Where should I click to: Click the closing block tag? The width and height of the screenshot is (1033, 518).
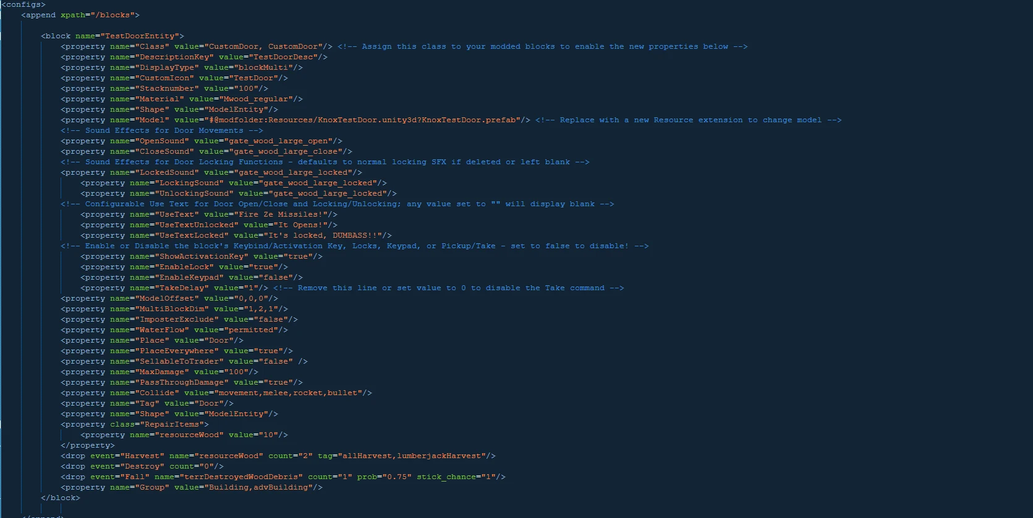[x=61, y=498]
